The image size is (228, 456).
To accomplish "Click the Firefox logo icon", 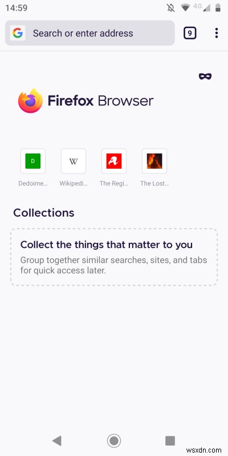I will 31,101.
